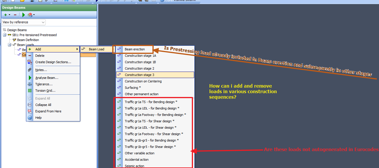
Task: Click the paperclip icon beside Notes
Action: tap(29, 70)
